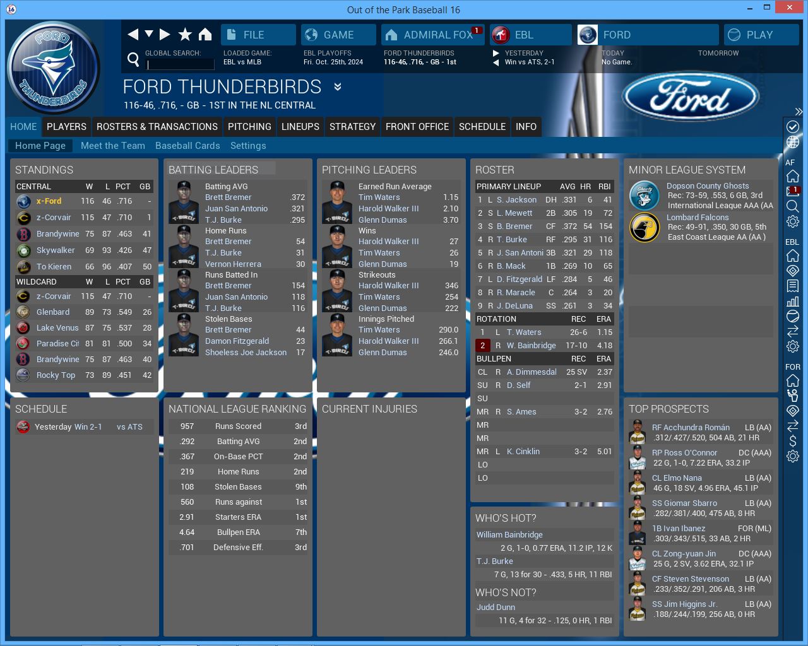808x646 pixels.
Task: Click the home icon in top toolbar
Action: 205,35
